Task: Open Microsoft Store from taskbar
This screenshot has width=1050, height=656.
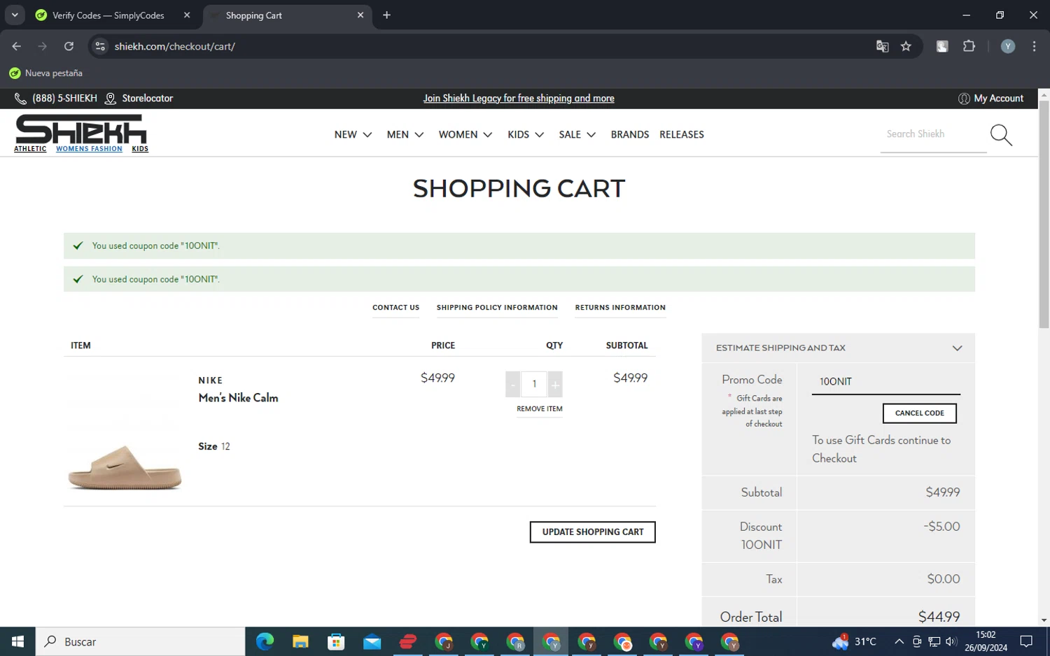Action: (336, 641)
